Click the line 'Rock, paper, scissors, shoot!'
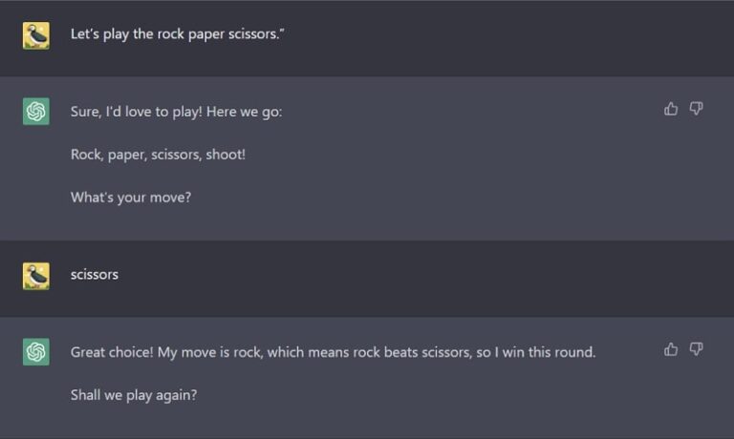Image resolution: width=734 pixels, height=439 pixels. click(158, 154)
